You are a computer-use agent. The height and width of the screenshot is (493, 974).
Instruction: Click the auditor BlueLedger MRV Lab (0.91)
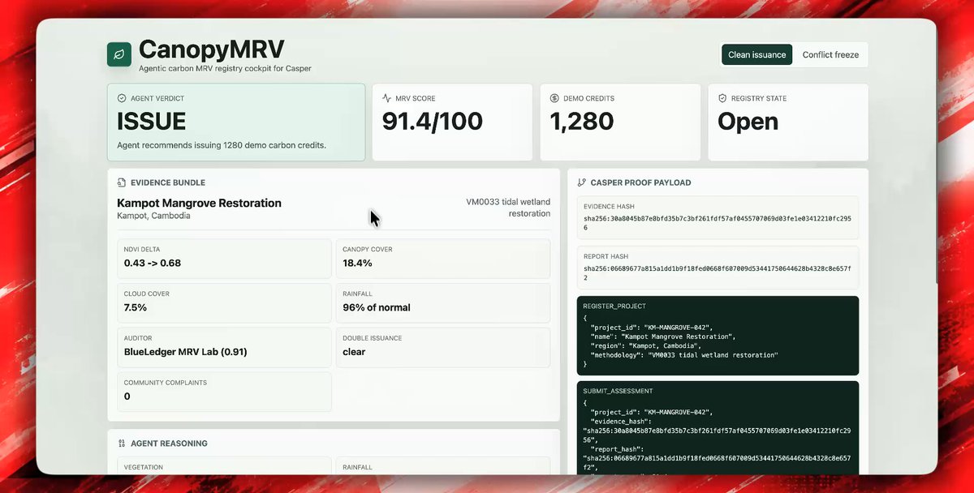tap(186, 352)
